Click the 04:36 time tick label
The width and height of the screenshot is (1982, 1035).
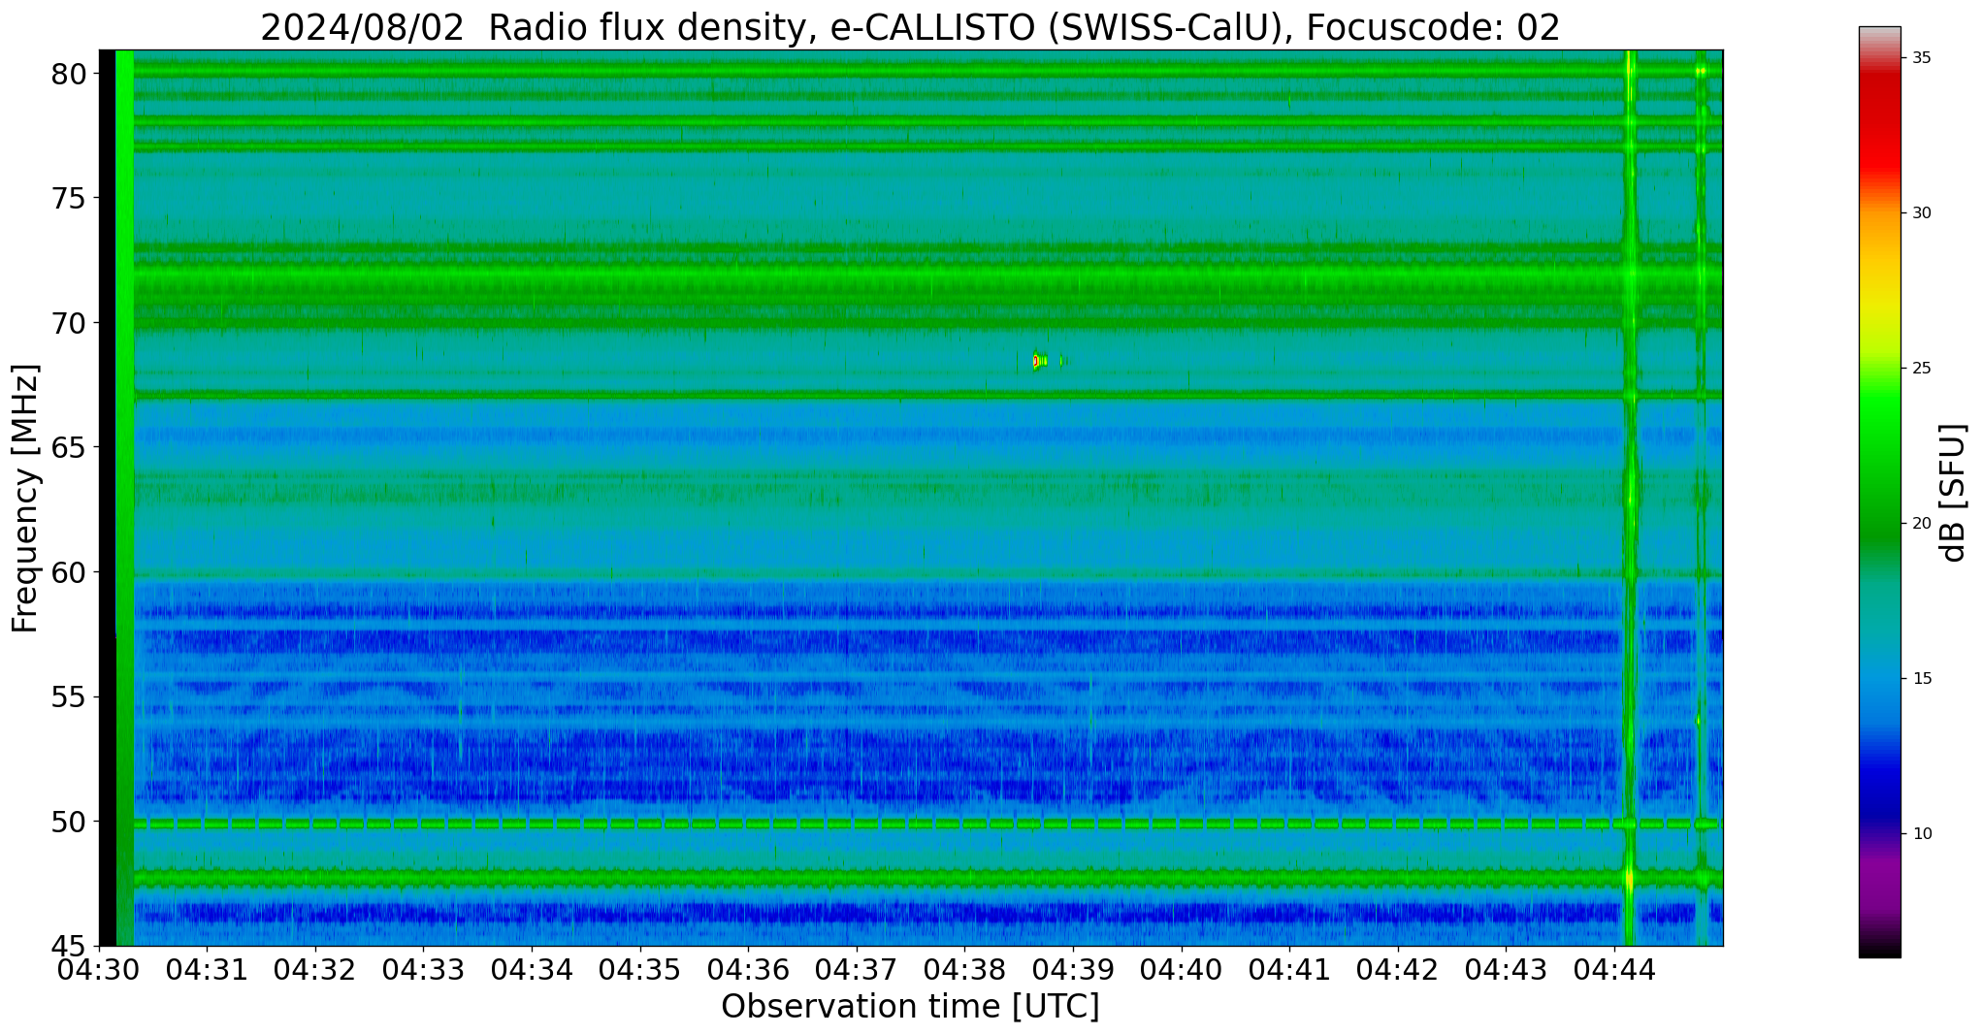click(748, 970)
